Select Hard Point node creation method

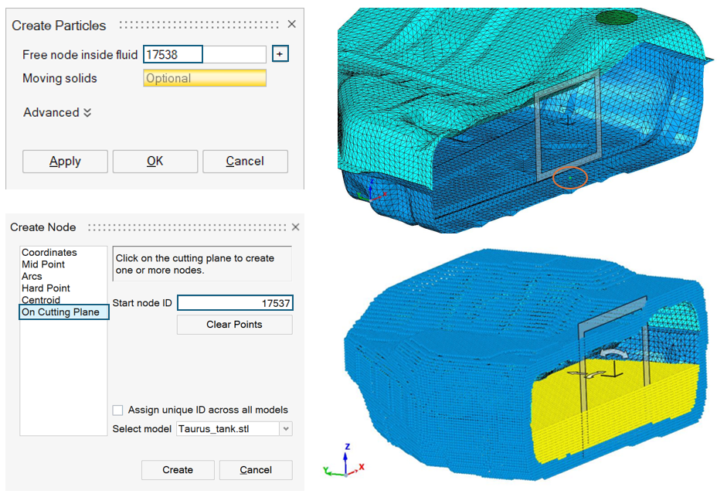coord(46,288)
